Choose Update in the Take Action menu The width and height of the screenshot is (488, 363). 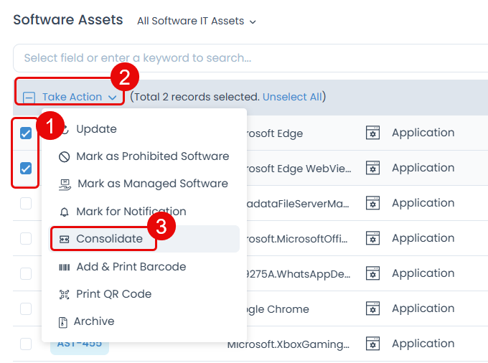click(x=96, y=129)
